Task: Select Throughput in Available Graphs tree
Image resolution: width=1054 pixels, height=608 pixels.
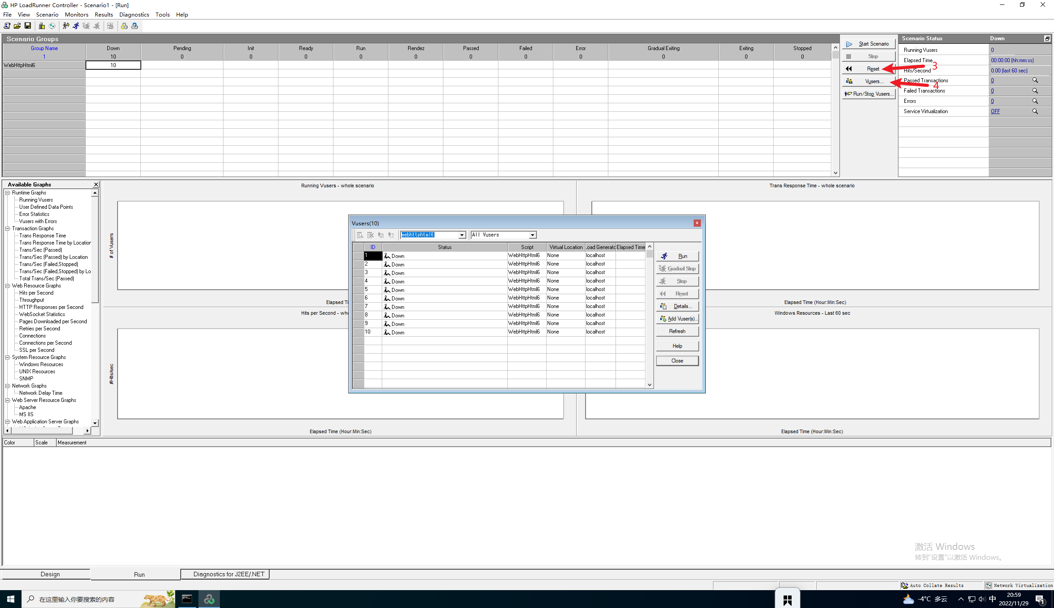Action: [x=31, y=300]
